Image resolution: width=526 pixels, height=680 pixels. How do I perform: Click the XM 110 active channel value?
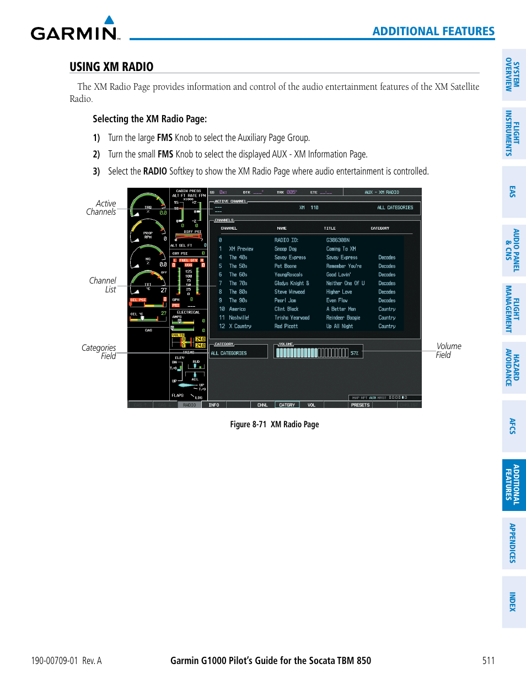309,208
